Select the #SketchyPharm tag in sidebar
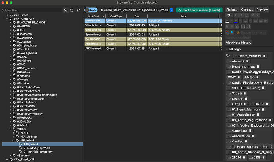Image resolution: width=274 pixels, height=162 pixels. 27,110
